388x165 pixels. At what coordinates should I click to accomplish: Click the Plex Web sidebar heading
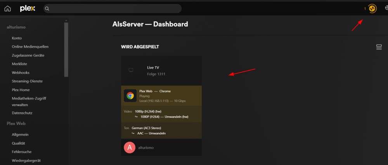point(16,123)
